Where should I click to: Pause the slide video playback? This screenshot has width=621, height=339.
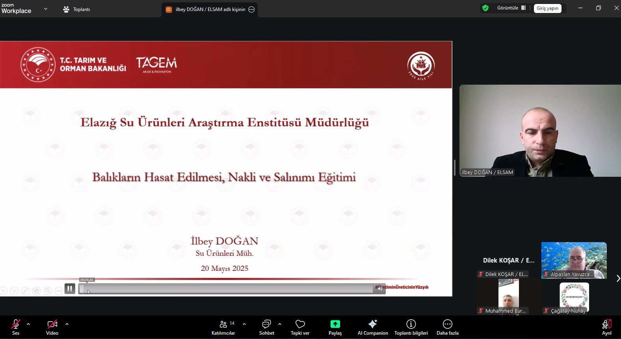(x=70, y=289)
